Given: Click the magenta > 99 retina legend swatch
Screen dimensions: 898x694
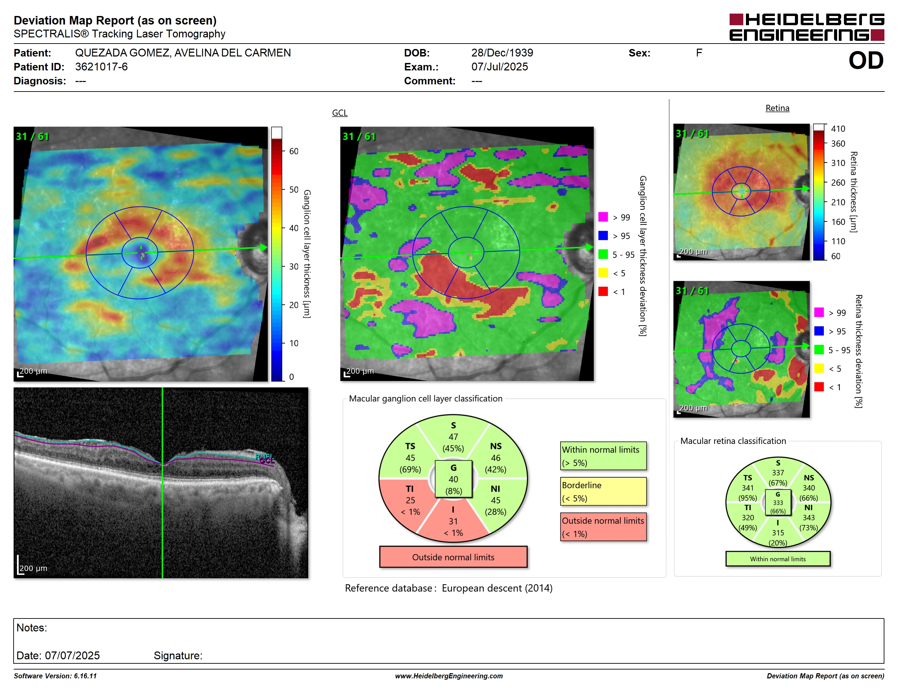Looking at the screenshot, I should 819,312.
